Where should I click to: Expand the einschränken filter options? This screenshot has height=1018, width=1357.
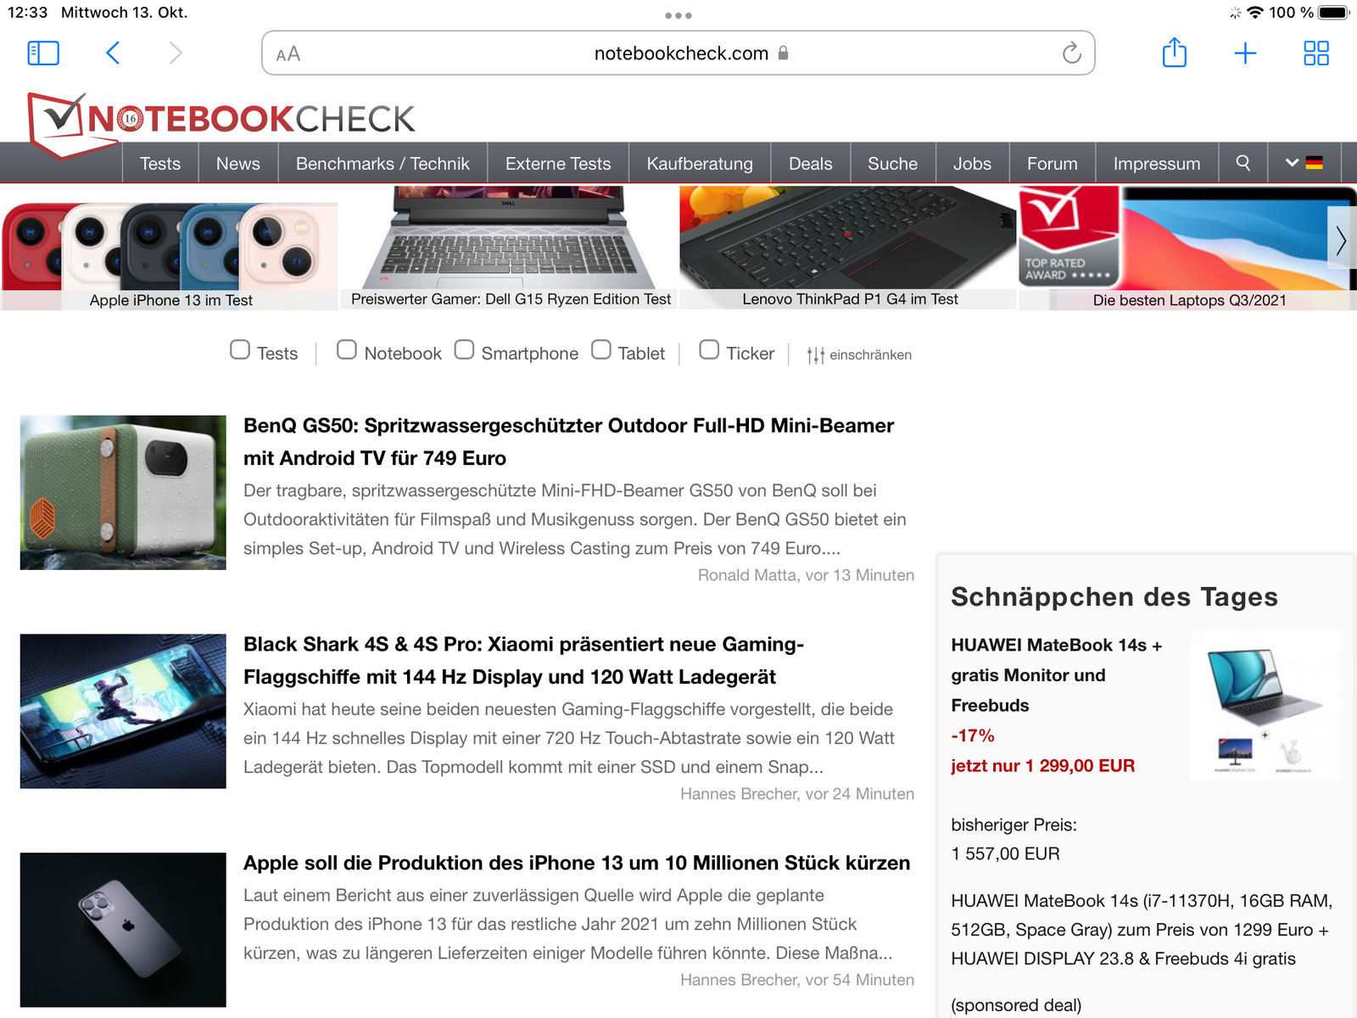click(860, 355)
